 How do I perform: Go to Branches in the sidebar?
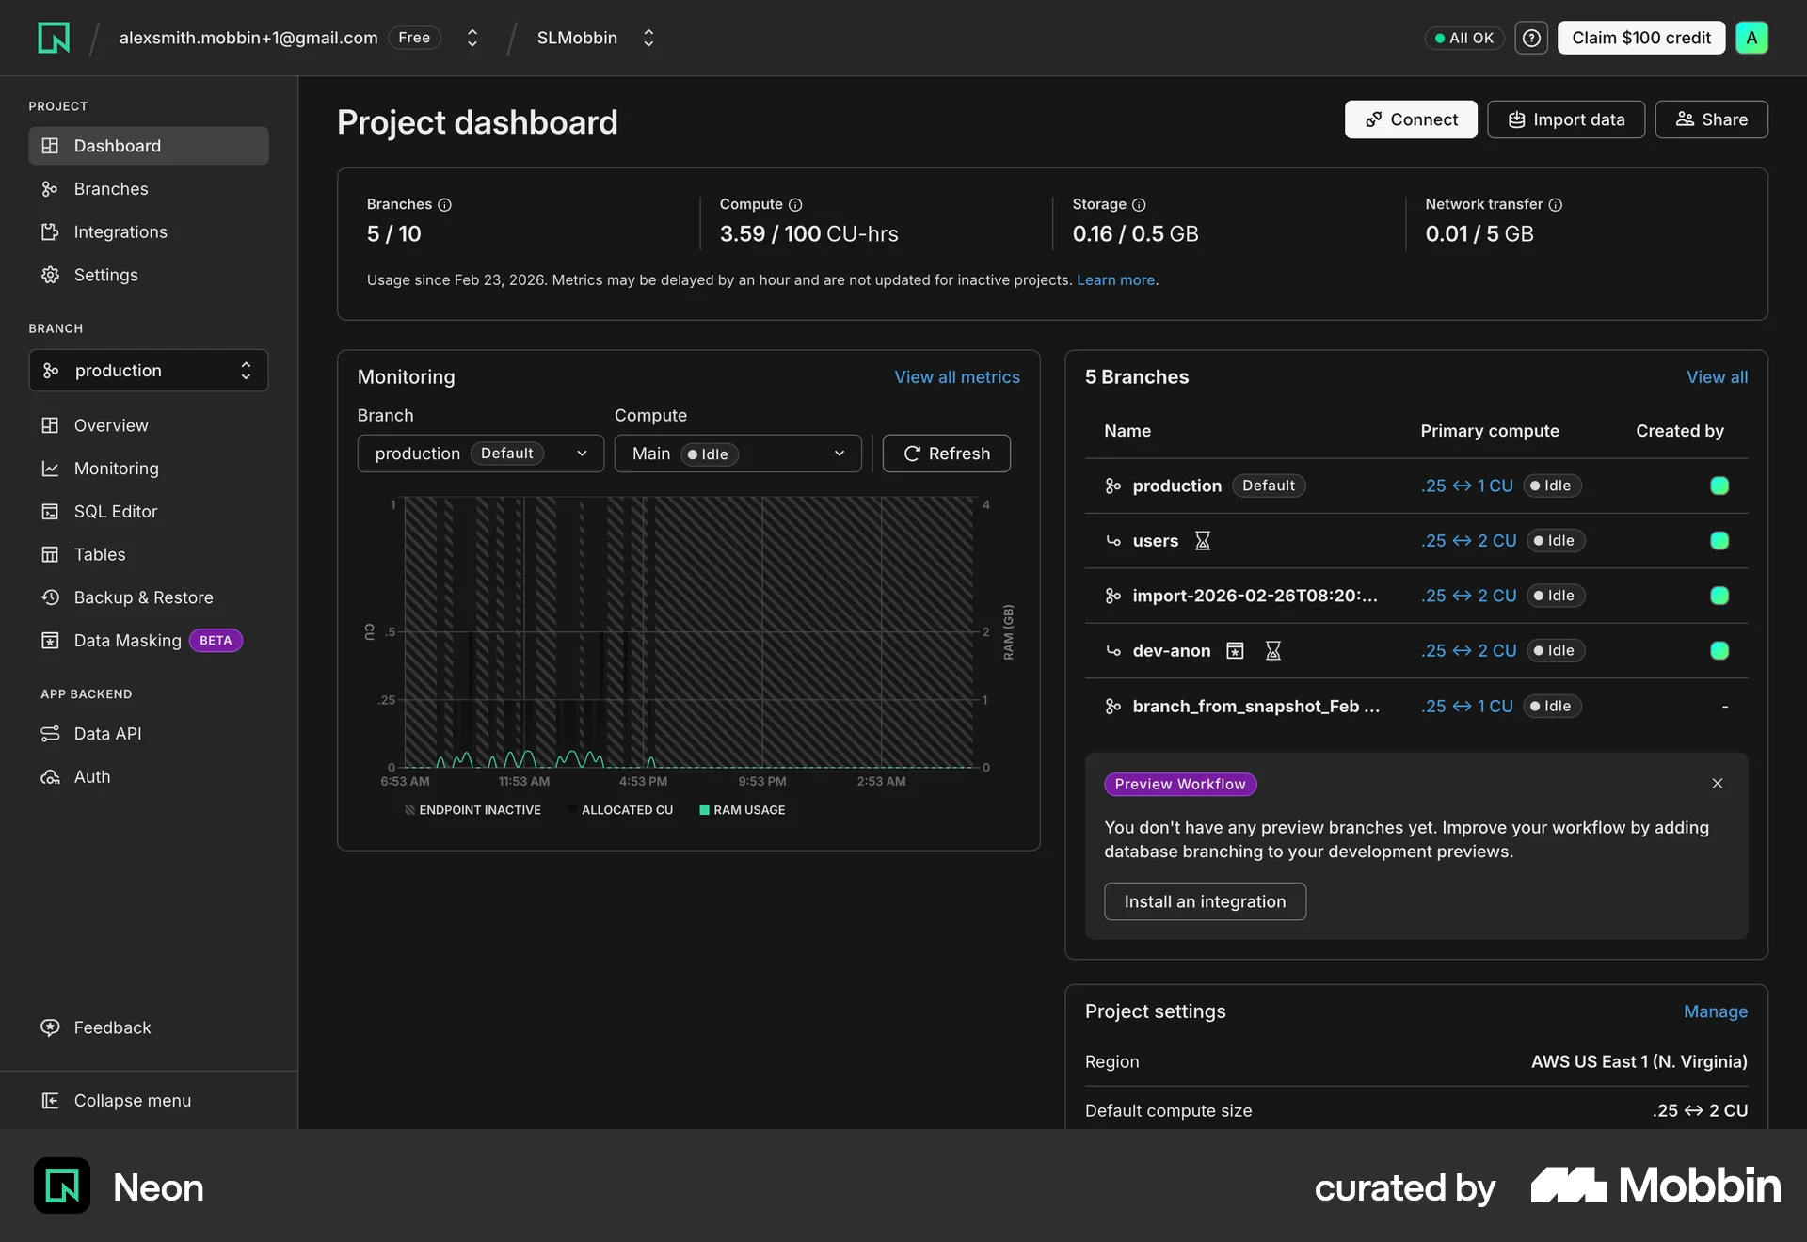149,189
